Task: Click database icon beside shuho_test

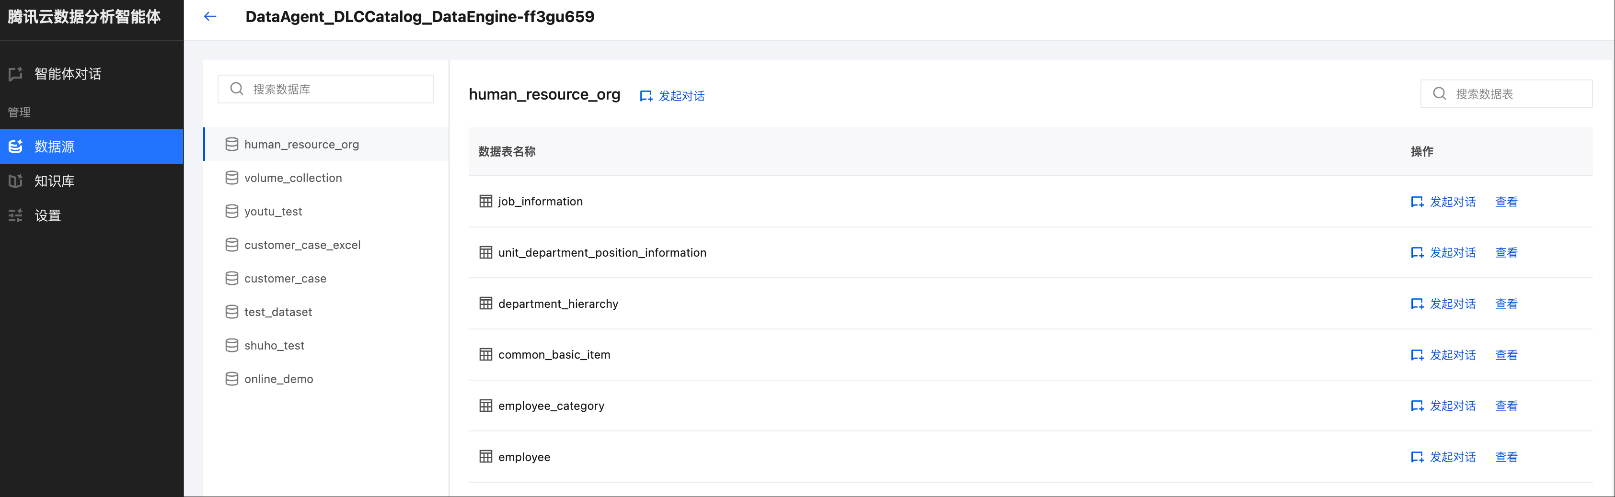Action: [x=232, y=345]
